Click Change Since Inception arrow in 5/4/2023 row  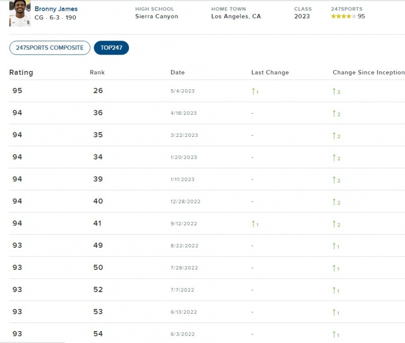pyautogui.click(x=335, y=91)
